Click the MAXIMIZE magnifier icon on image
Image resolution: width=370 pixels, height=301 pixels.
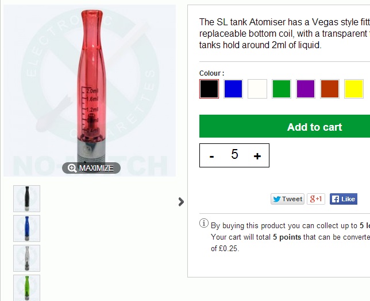pos(72,168)
